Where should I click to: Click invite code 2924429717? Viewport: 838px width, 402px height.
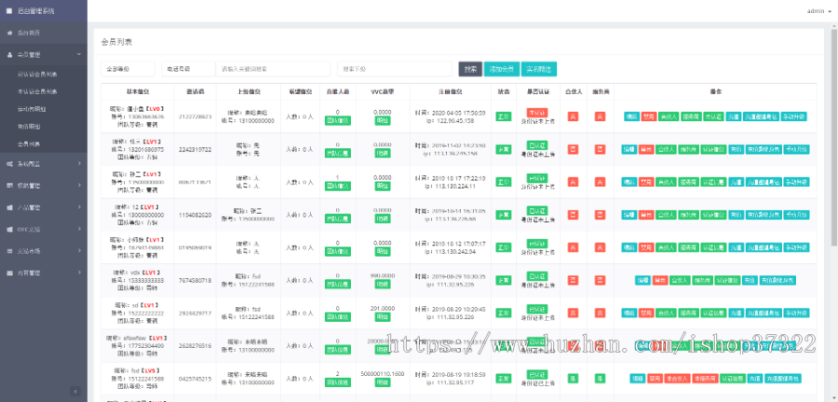[x=196, y=313]
